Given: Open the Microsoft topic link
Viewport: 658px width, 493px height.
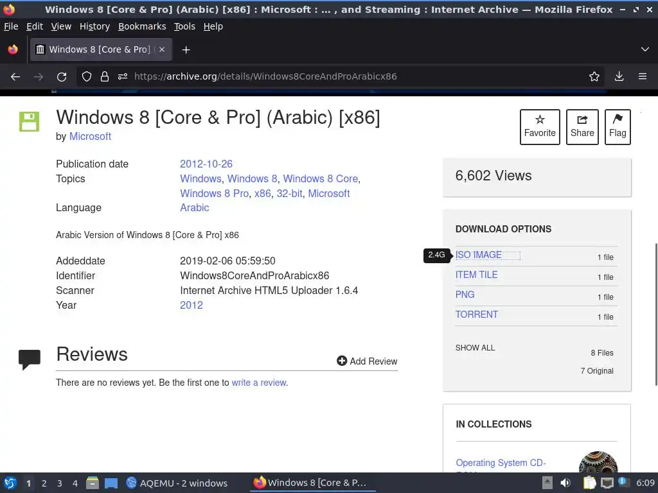Looking at the screenshot, I should coord(329,193).
